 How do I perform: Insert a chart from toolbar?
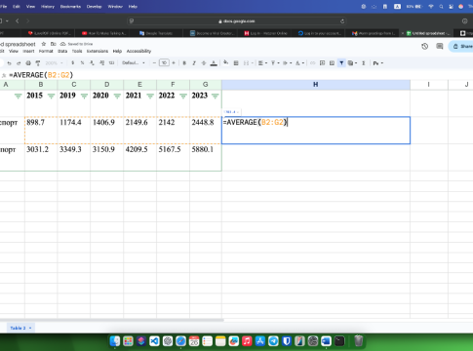pos(332,63)
